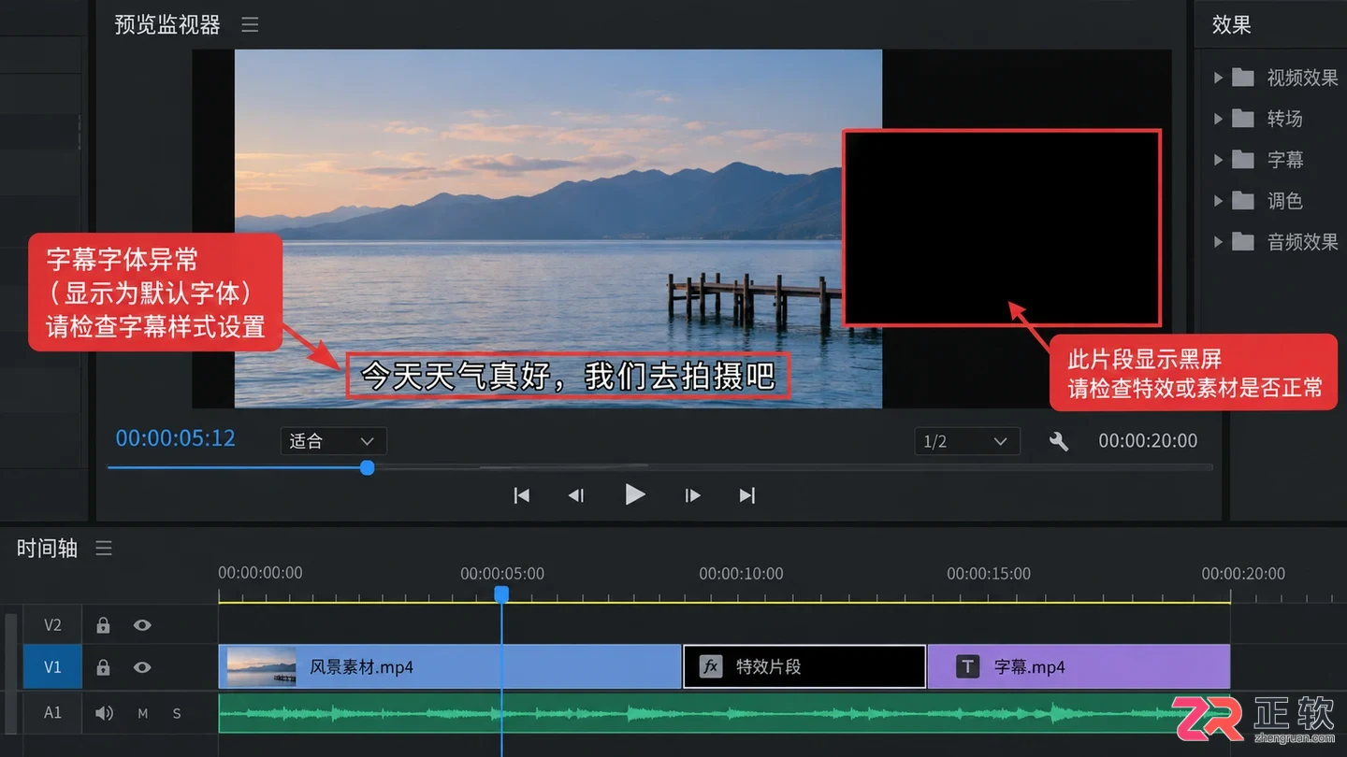Click the T icon on 字幕.mp4 clip
Viewport: 1347px width, 757px height.
(x=967, y=666)
